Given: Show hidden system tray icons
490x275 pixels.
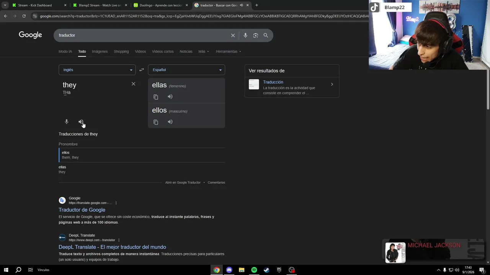Looking at the screenshot, I should [x=438, y=270].
